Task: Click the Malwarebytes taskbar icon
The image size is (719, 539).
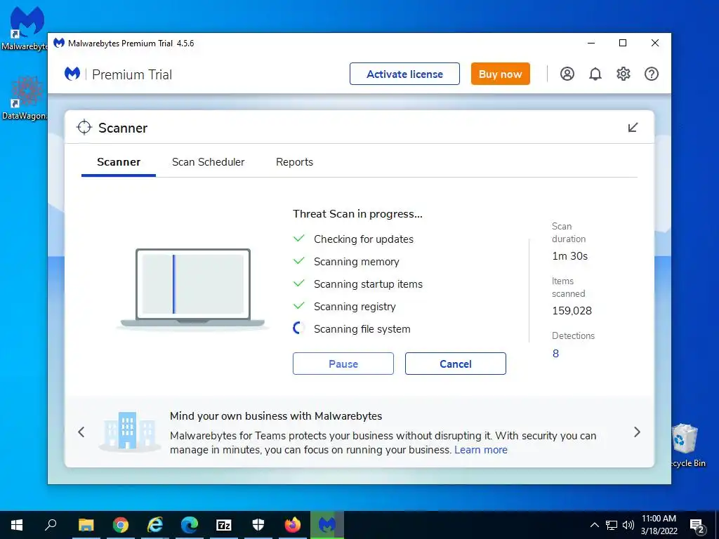Action: 327,525
